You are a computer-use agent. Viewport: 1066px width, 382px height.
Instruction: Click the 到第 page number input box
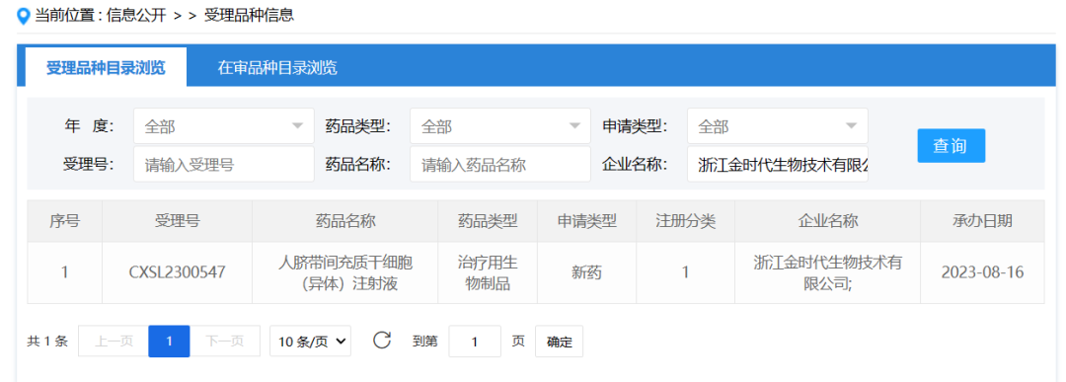click(x=475, y=342)
